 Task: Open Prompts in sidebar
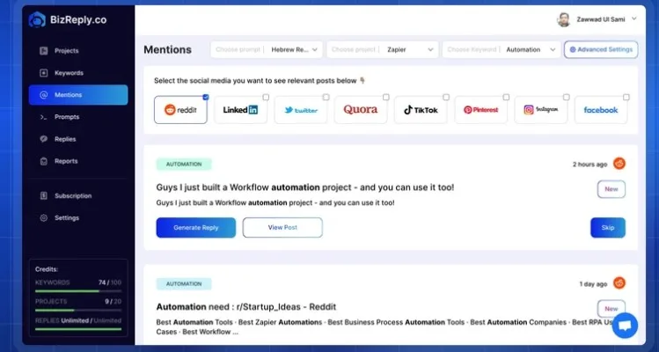tap(78, 117)
